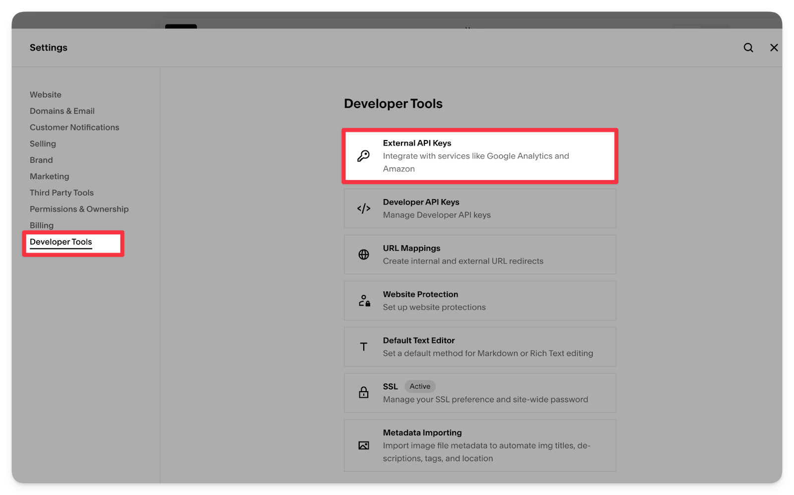Click the T icon for Default Text Editor
Image resolution: width=794 pixels, height=495 pixels.
(363, 347)
